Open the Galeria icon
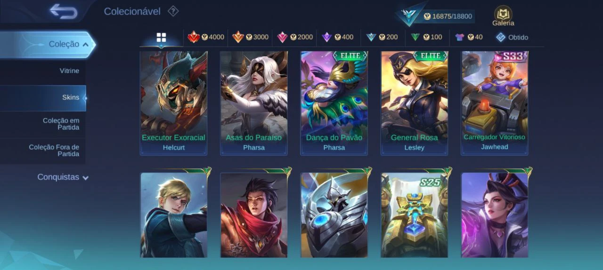This screenshot has height=270, width=603. [503, 16]
